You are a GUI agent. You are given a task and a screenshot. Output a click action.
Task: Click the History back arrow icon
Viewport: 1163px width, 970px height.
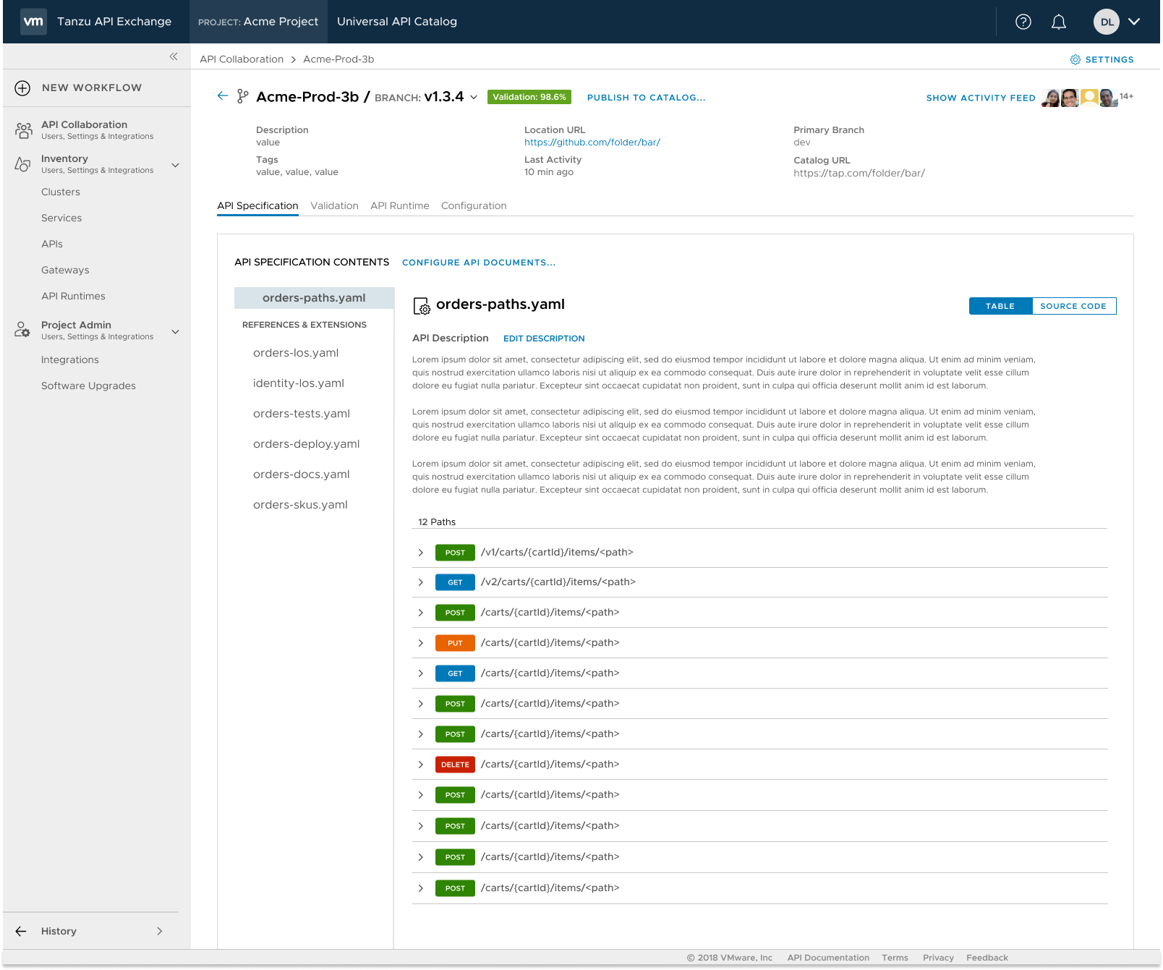pyautogui.click(x=21, y=932)
